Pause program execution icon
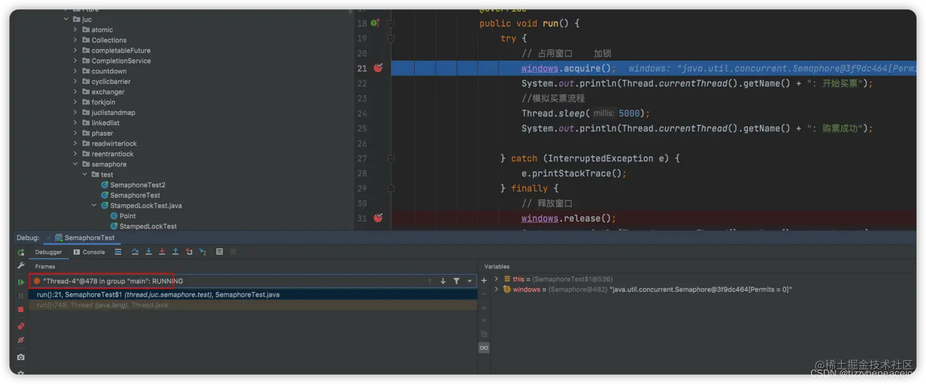The height and width of the screenshot is (384, 926). [21, 296]
